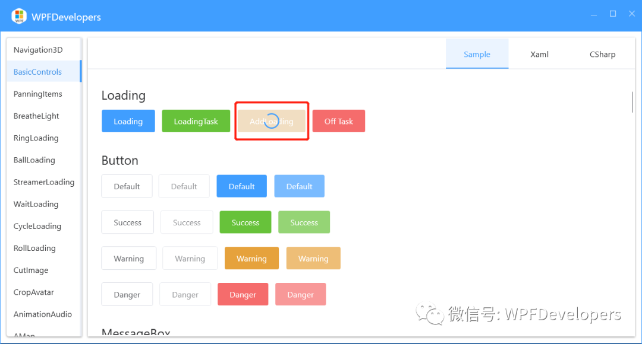Select BasicControls in the sidebar
Viewport: 642px width, 344px height.
point(36,71)
